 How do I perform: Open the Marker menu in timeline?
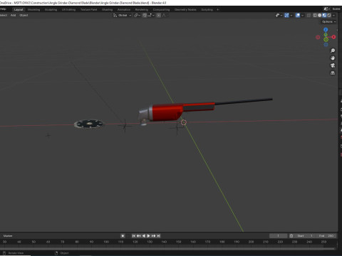pyautogui.click(x=8, y=236)
